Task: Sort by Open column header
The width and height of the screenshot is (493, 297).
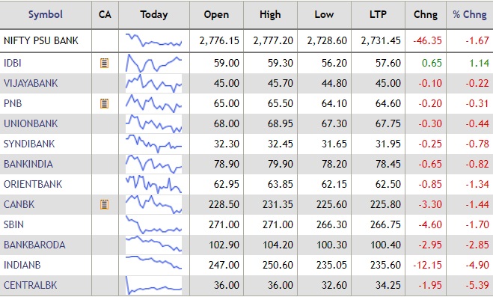Action: pos(216,14)
